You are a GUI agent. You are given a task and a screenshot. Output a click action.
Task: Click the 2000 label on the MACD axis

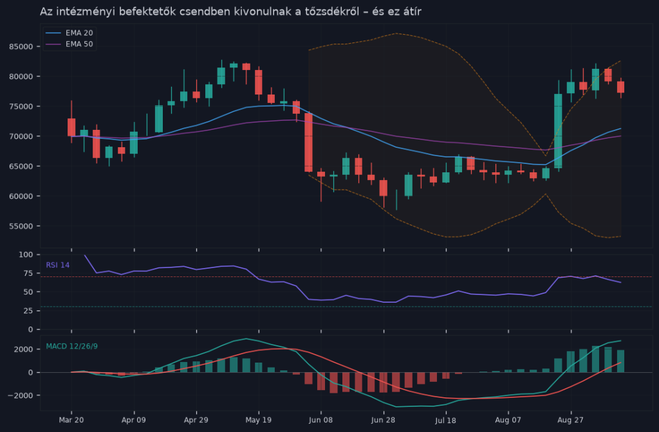(24, 349)
